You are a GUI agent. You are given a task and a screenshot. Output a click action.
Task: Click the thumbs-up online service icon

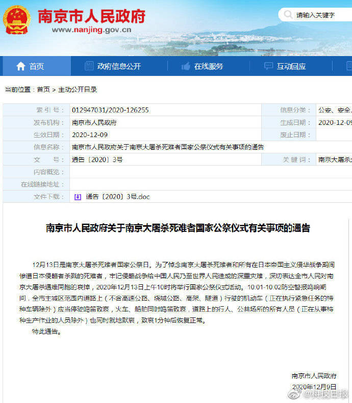[x=186, y=66]
